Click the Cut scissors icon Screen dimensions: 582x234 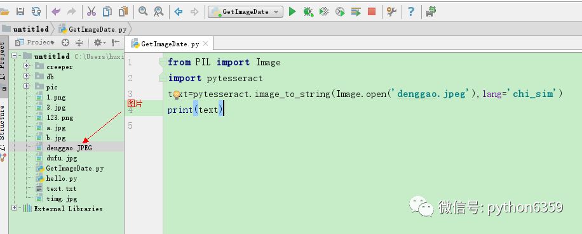click(x=91, y=11)
